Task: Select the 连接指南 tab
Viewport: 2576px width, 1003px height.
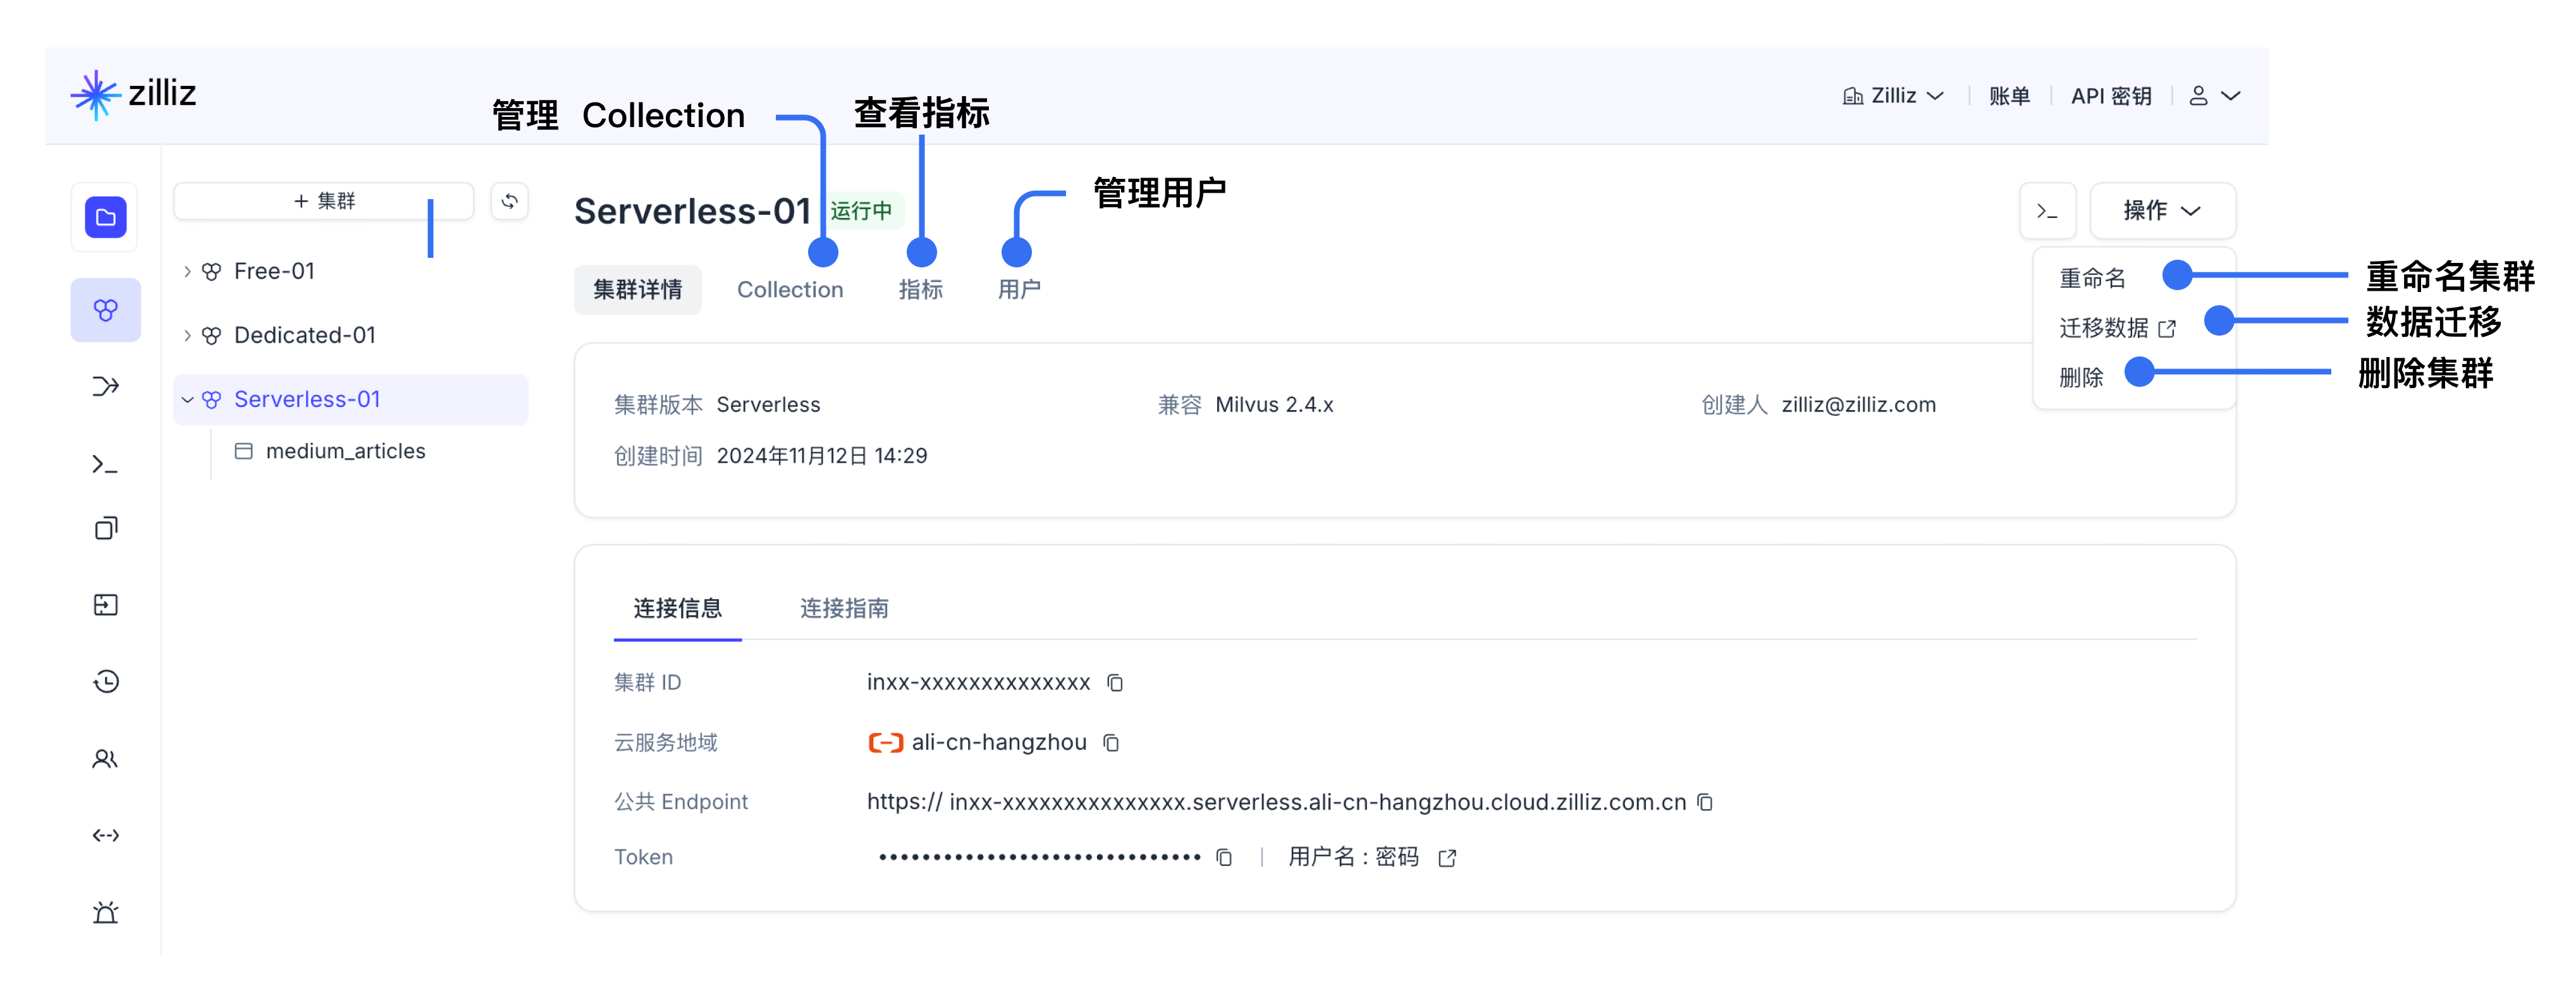Action: [844, 608]
